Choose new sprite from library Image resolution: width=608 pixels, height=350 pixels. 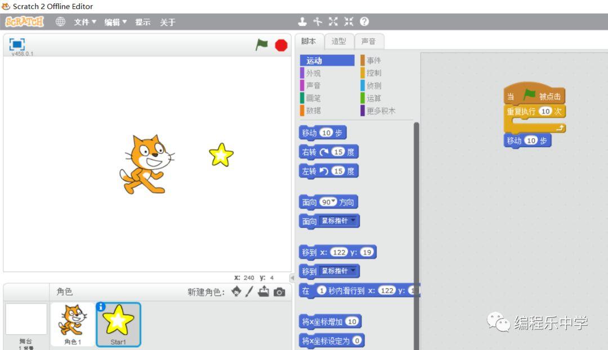point(236,291)
